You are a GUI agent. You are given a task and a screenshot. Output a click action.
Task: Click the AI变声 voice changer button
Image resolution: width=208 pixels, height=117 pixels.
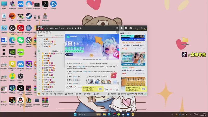[x=96, y=94]
